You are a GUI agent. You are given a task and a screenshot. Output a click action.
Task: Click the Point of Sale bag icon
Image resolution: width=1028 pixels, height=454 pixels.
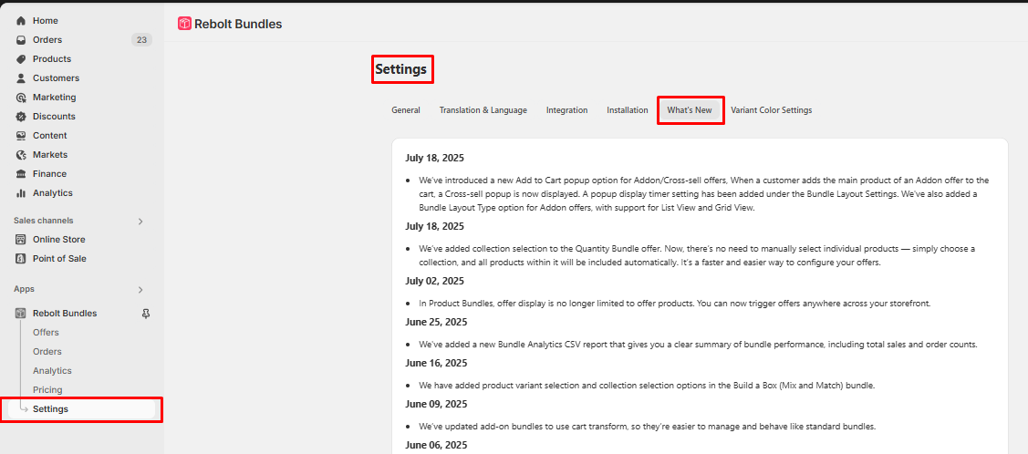(x=21, y=259)
